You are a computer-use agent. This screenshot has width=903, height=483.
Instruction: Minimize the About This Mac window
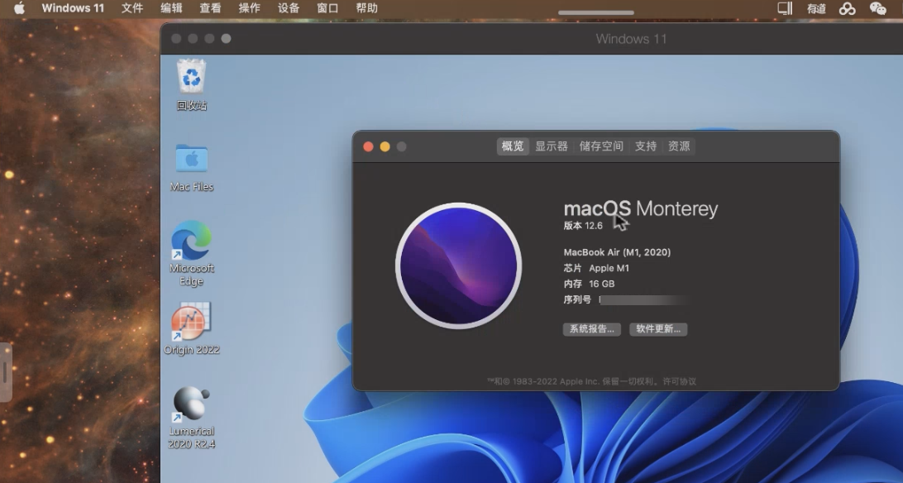point(385,146)
